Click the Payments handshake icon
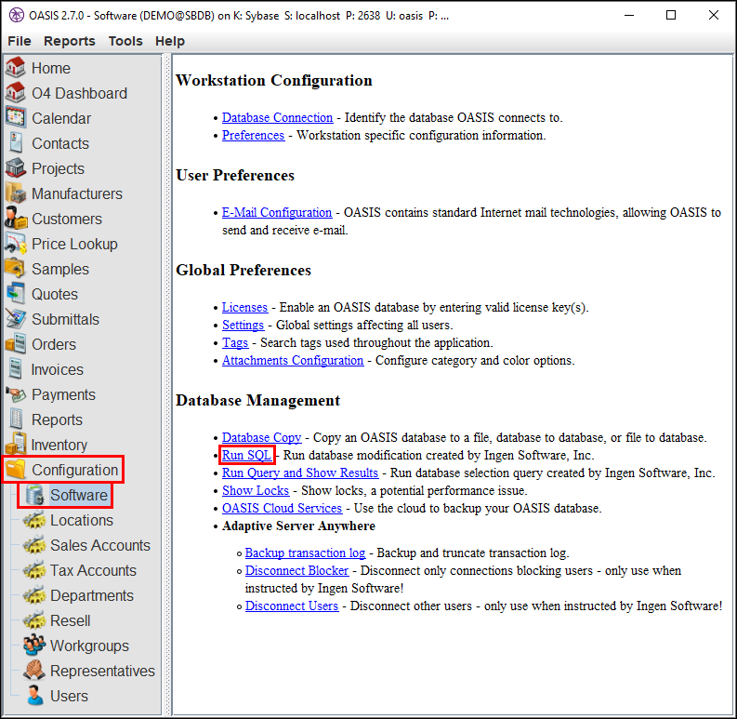 tap(16, 394)
